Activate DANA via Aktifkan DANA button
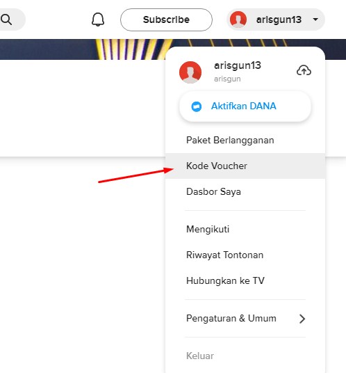The width and height of the screenshot is (346, 373). [245, 106]
